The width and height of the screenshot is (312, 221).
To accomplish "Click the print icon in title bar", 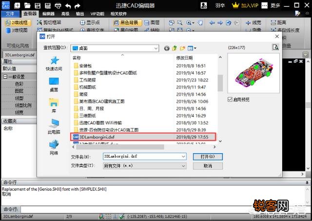I will [58, 5].
